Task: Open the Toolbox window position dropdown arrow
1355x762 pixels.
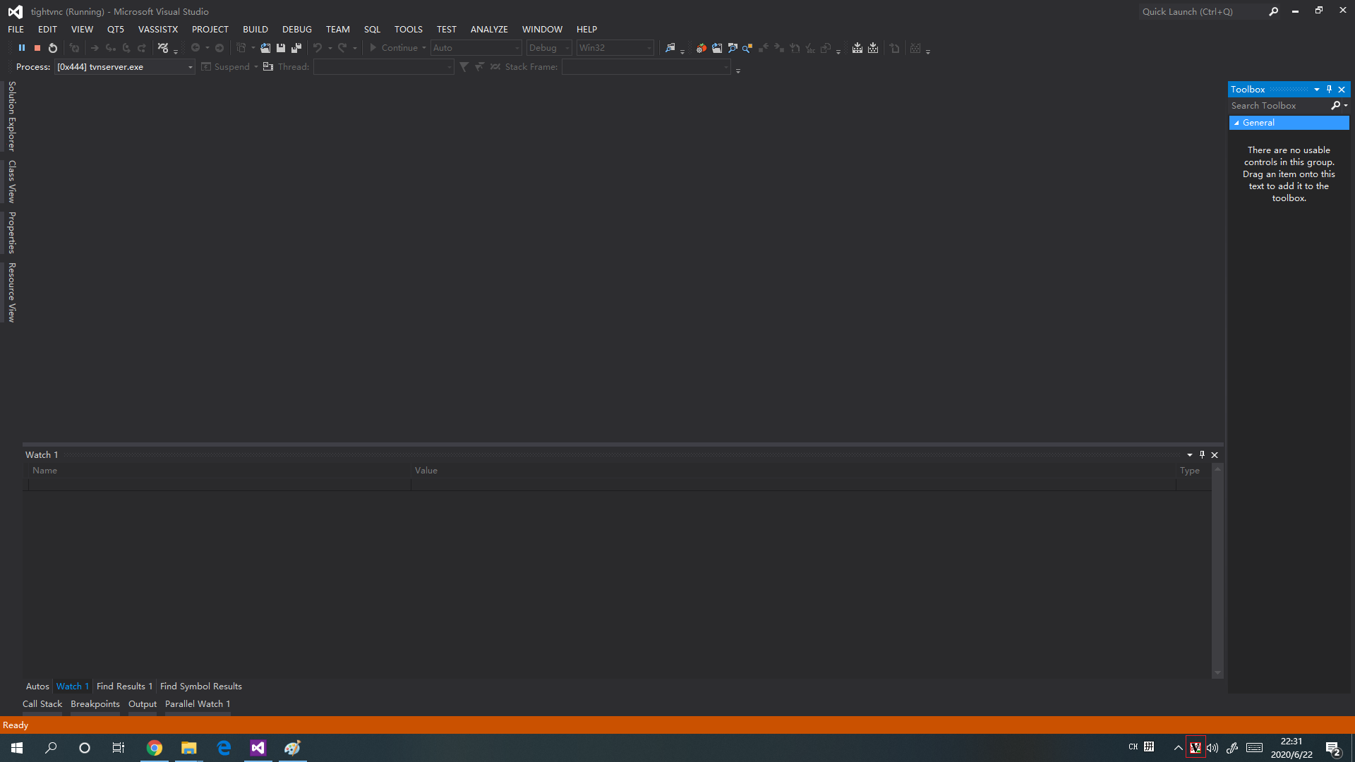Action: coord(1316,89)
